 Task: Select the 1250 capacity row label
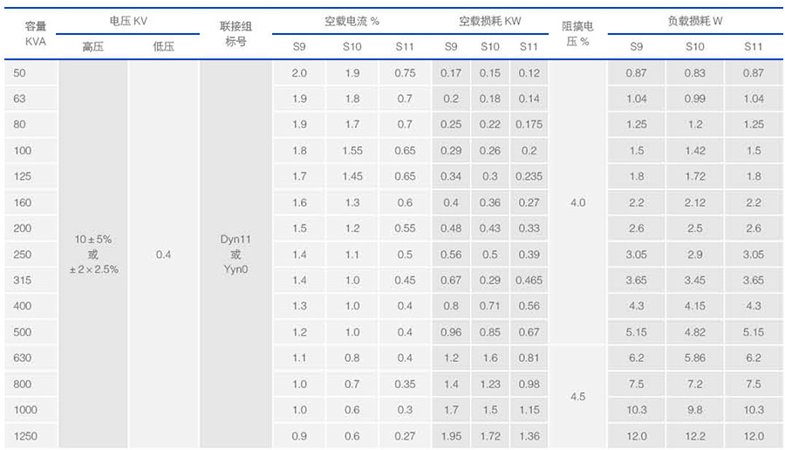[x=26, y=436]
